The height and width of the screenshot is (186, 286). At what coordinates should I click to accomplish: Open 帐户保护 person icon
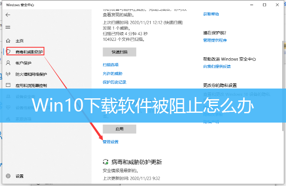click(8, 63)
